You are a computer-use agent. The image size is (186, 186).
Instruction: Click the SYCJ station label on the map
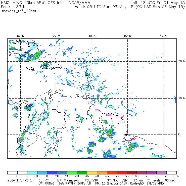tap(98, 110)
